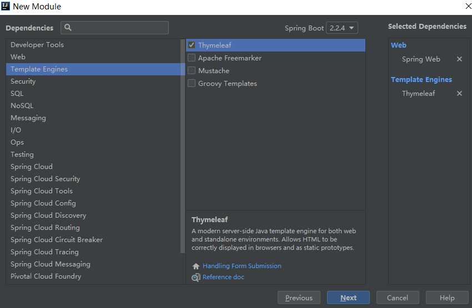Tick the Groovy Templates checkbox

click(x=192, y=84)
